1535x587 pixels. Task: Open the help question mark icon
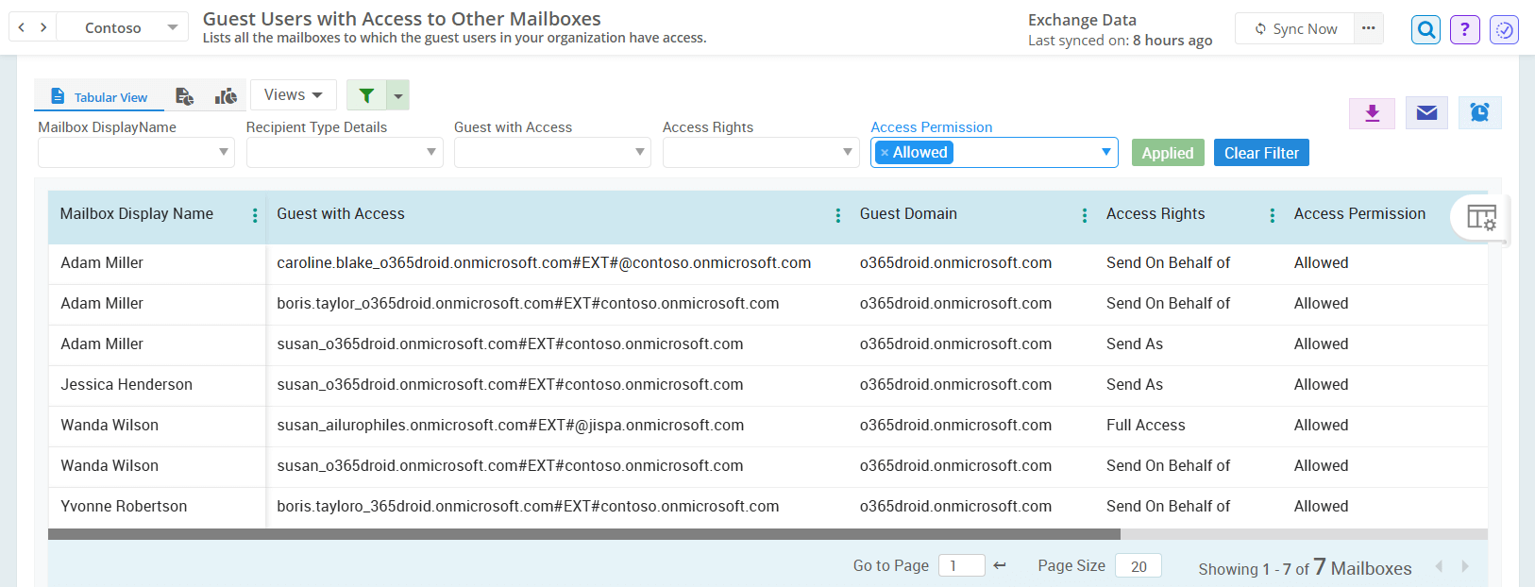click(x=1465, y=29)
